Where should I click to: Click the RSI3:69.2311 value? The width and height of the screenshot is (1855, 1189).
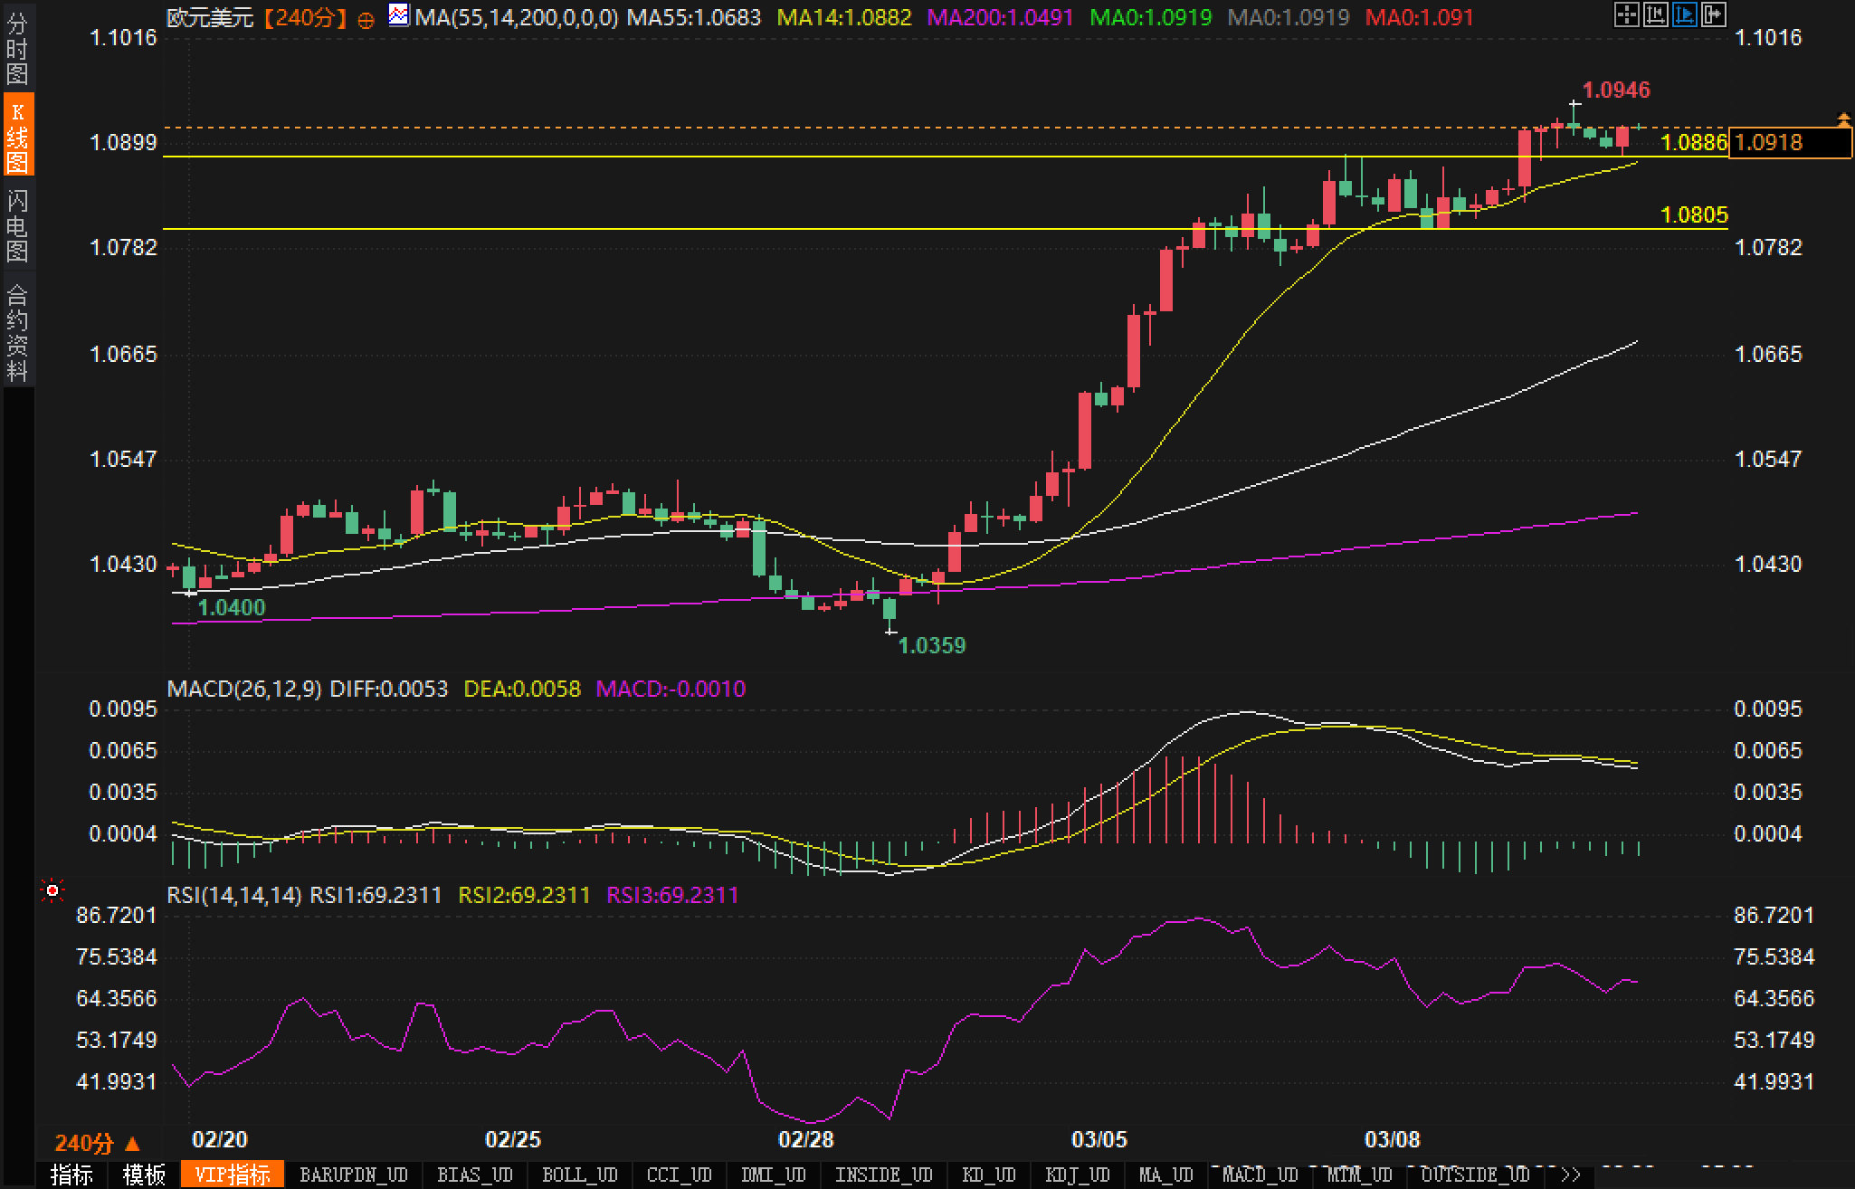672,895
